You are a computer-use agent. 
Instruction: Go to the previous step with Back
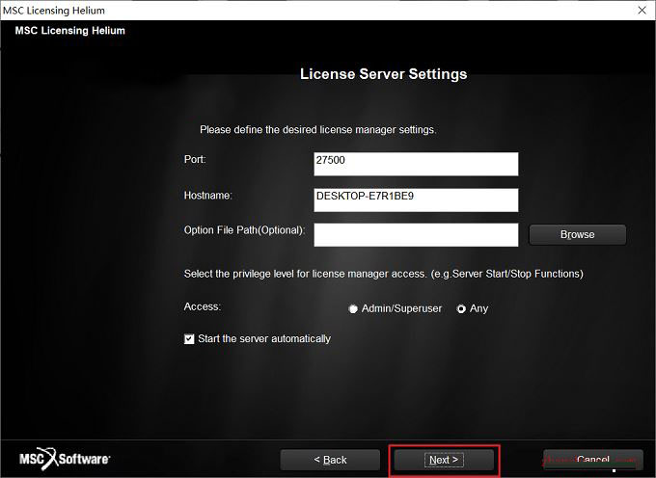click(330, 460)
